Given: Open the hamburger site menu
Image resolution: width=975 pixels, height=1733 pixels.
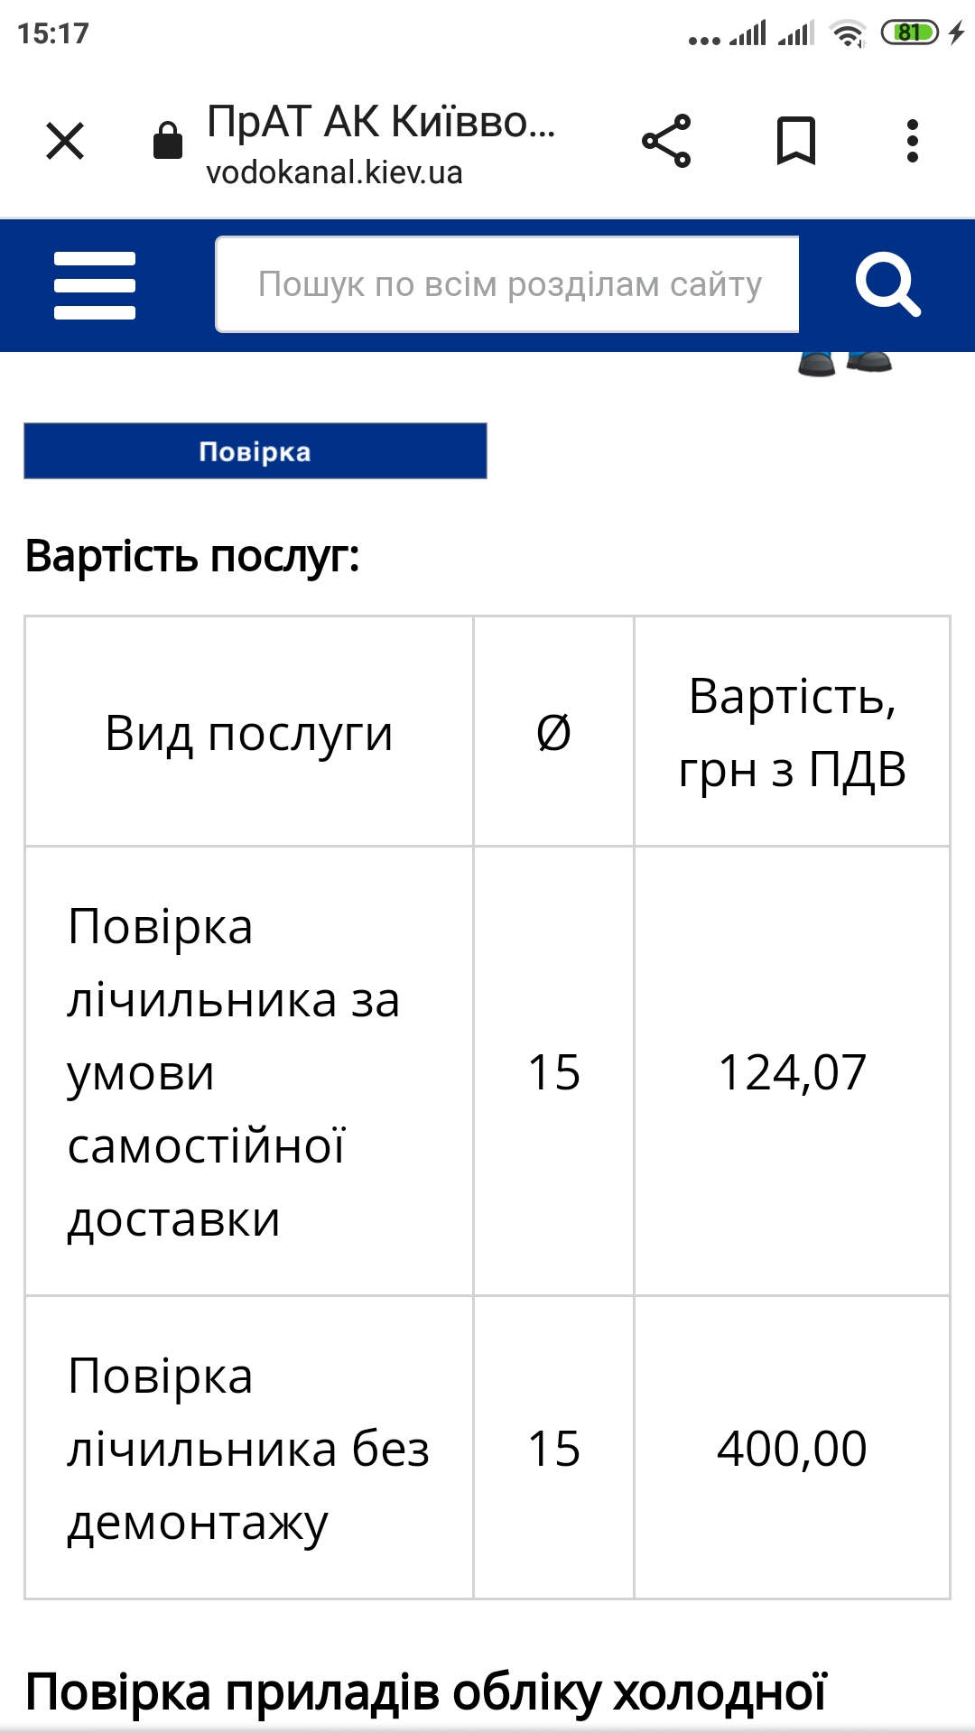Looking at the screenshot, I should (x=95, y=285).
